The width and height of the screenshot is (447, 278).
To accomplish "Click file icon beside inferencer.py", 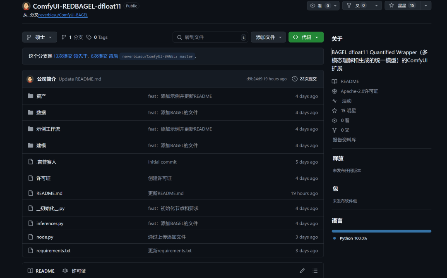I will pyautogui.click(x=31, y=223).
